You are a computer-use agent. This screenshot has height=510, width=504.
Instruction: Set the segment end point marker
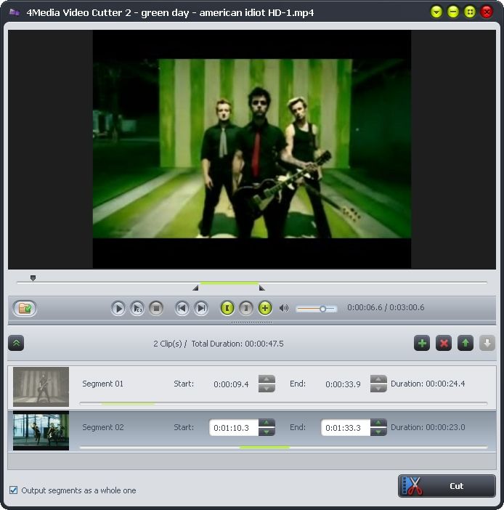click(245, 308)
